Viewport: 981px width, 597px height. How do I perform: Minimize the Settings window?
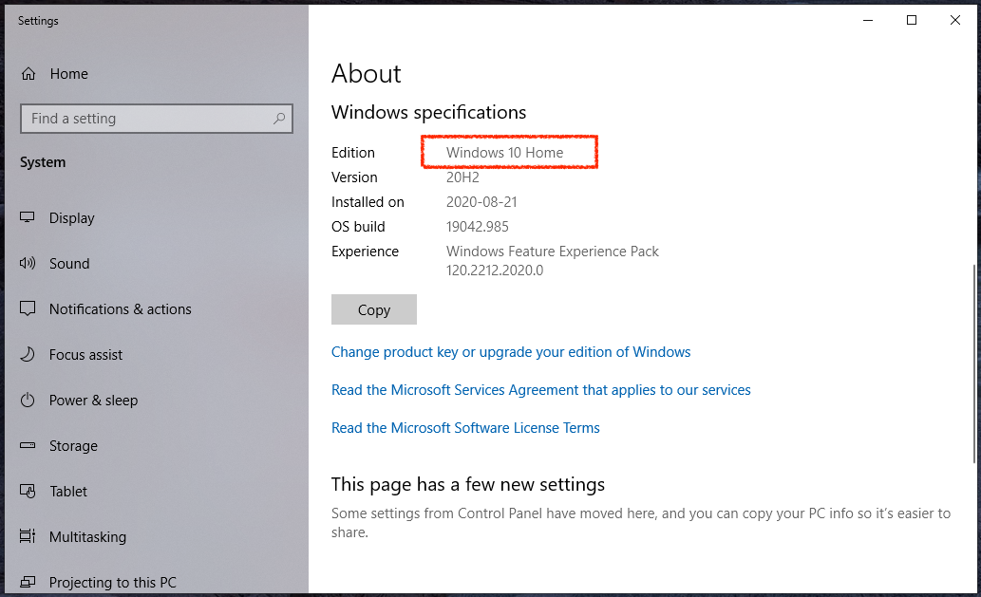click(x=868, y=20)
